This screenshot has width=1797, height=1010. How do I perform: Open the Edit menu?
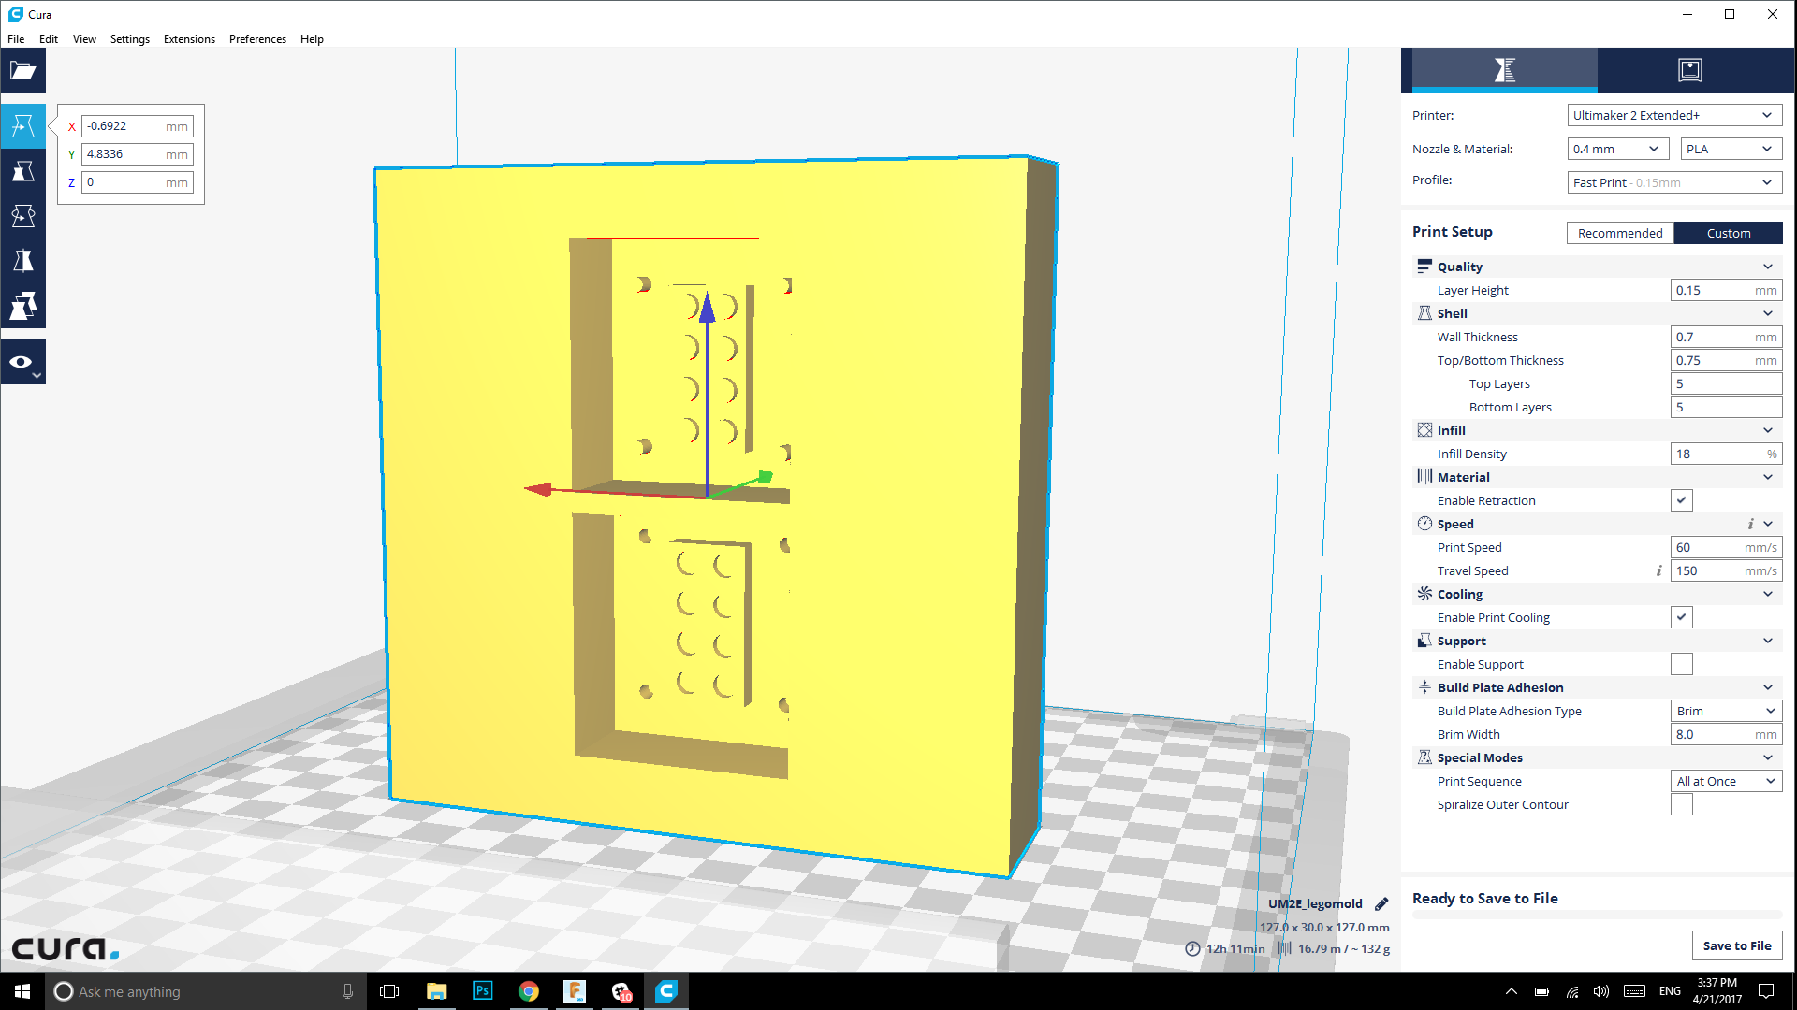(49, 39)
